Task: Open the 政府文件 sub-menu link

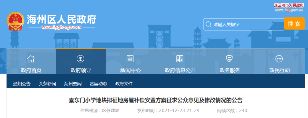Action: pyautogui.click(x=124, y=84)
